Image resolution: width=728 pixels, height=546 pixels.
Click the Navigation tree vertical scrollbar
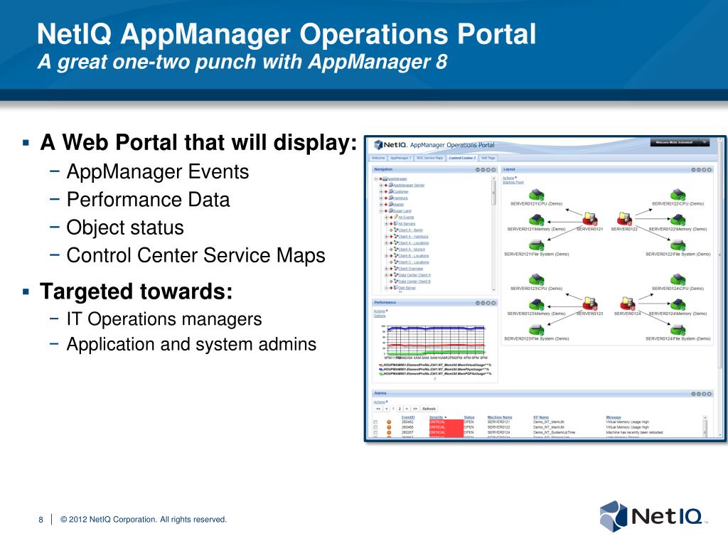493,235
